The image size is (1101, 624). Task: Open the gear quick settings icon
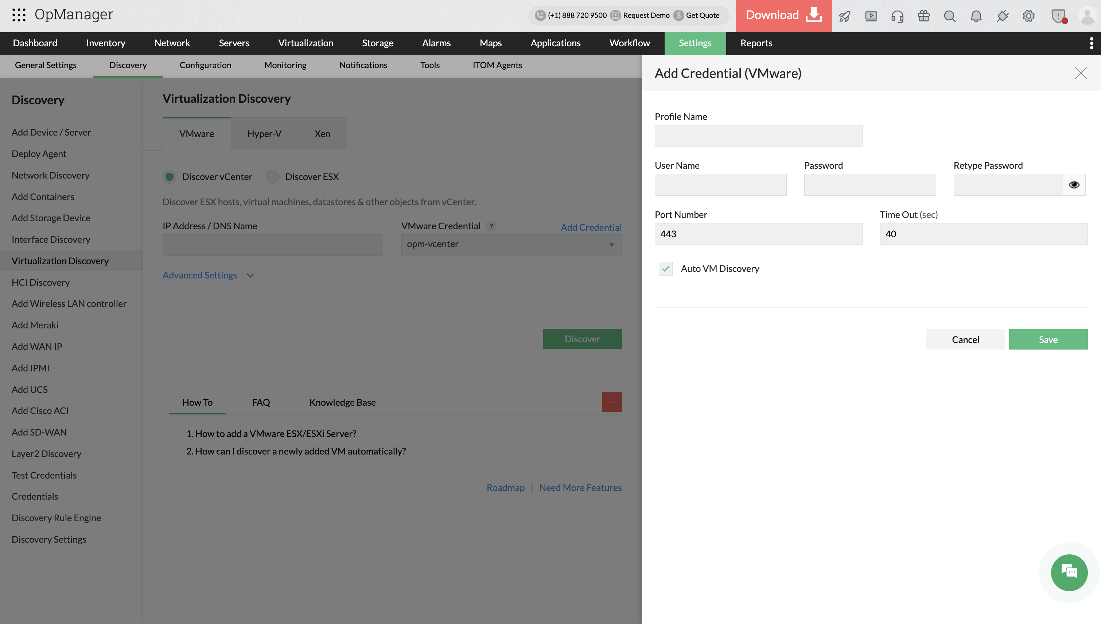pos(1028,16)
